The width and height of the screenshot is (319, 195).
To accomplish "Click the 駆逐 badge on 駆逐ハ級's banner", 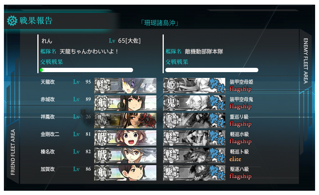I will [x=171, y=172].
